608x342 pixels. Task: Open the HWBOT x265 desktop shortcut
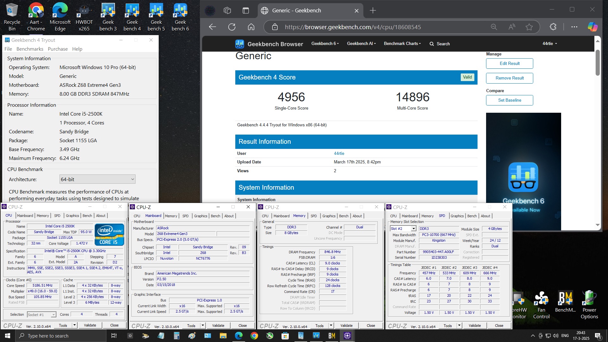[84, 17]
